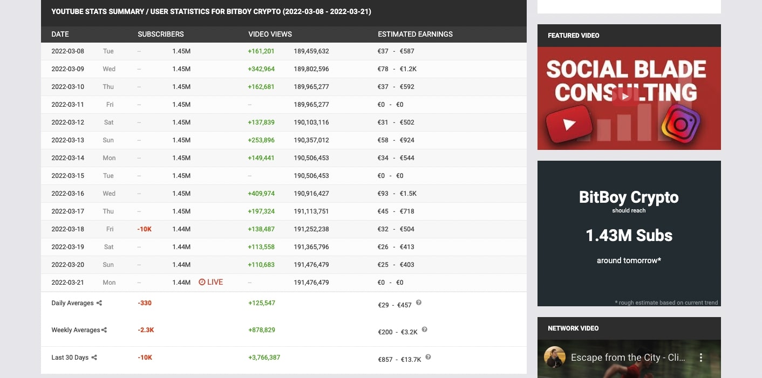This screenshot has height=378, width=762.
Task: Click the 191,365,796 total views value
Action: [311, 247]
